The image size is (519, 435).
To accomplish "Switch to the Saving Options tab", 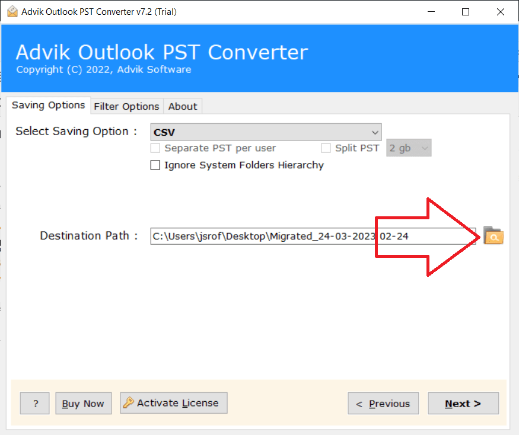I will coord(48,105).
